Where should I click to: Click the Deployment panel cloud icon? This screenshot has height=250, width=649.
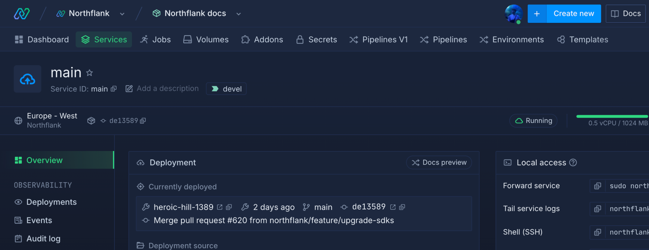click(140, 163)
